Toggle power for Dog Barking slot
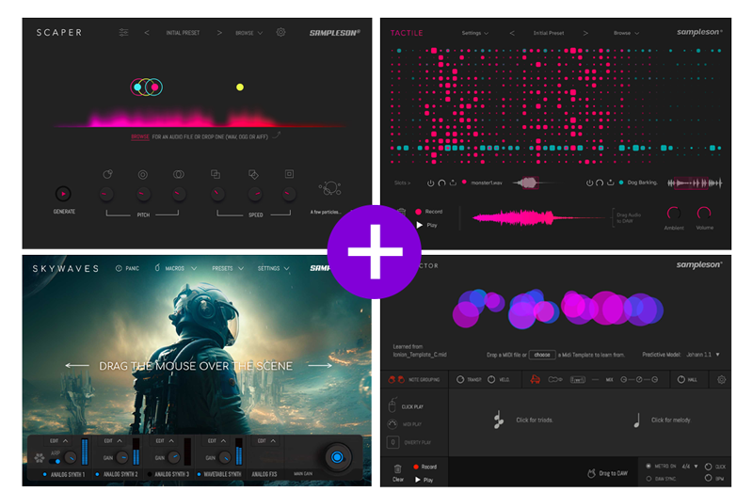Viewport: 753px width, 492px height. coord(589,183)
